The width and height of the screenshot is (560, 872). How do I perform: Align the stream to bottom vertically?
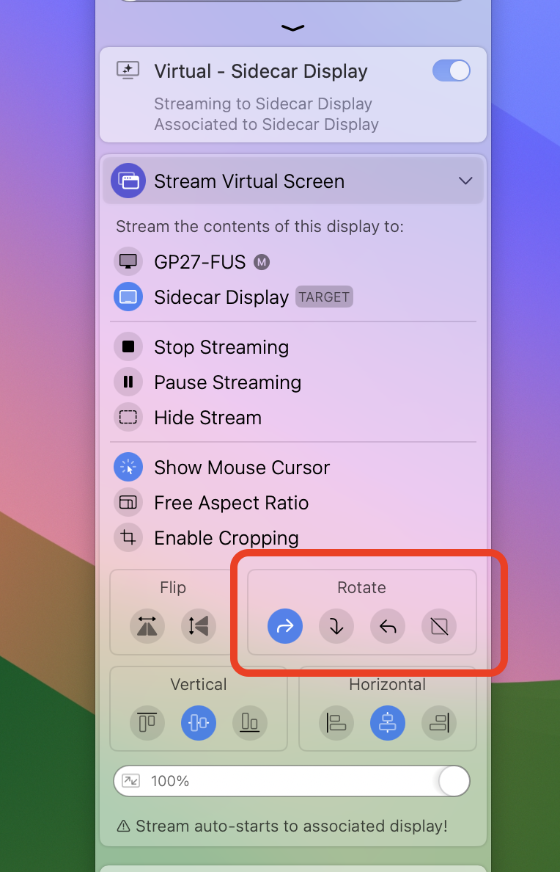click(x=250, y=723)
